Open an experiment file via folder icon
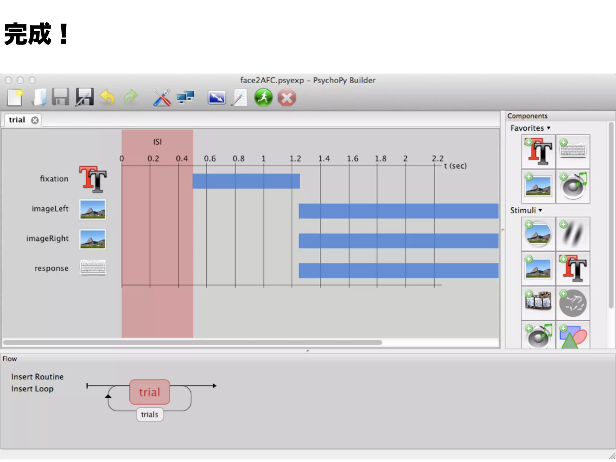Image resolution: width=616 pixels, height=462 pixels. [39, 97]
